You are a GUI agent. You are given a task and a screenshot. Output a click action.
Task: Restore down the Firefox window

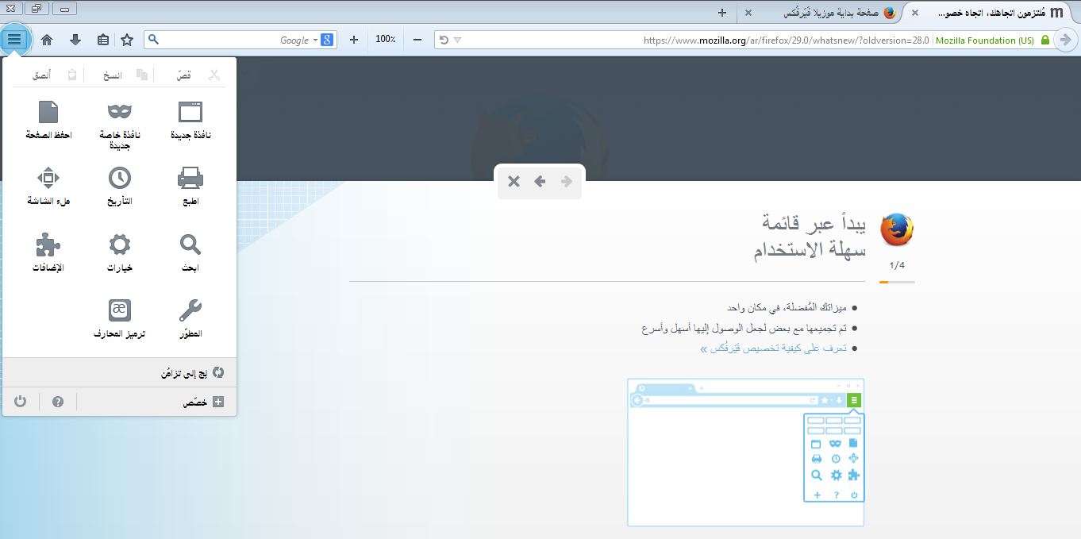tap(37, 8)
